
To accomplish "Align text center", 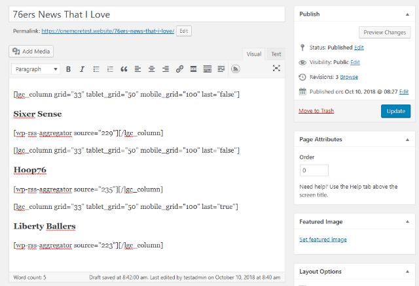I will tap(151, 69).
